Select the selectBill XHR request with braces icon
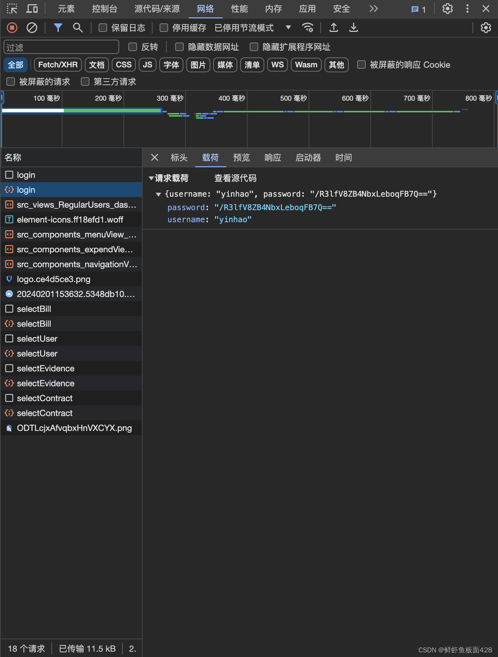This screenshot has width=498, height=657. pyautogui.click(x=71, y=324)
